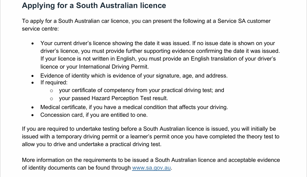
Task: Click the "Evidence of identity" list item
Action: 134,75
